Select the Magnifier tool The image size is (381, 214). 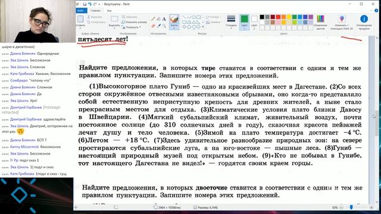(x=164, y=26)
